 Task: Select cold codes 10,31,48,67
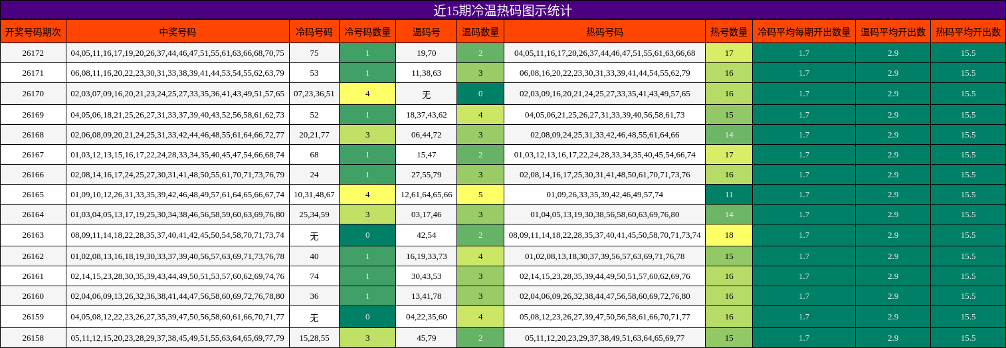314,195
